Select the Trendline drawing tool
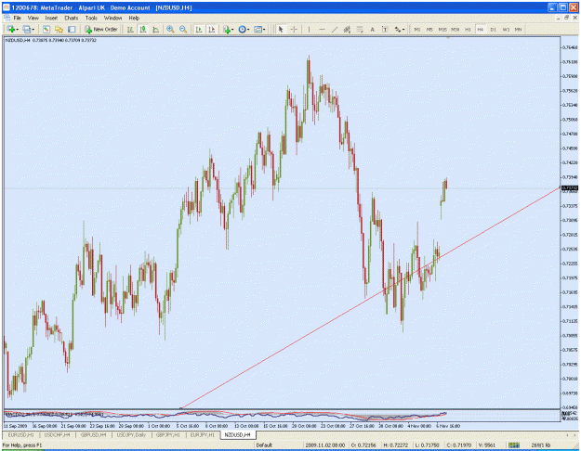This screenshot has width=581, height=451. click(x=335, y=29)
